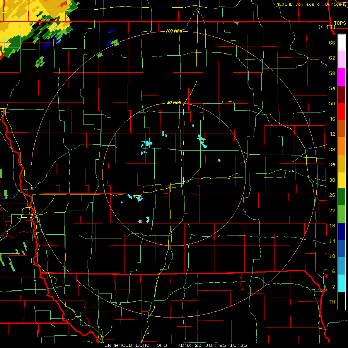Click the orange legend swatch near 38

point(341,146)
